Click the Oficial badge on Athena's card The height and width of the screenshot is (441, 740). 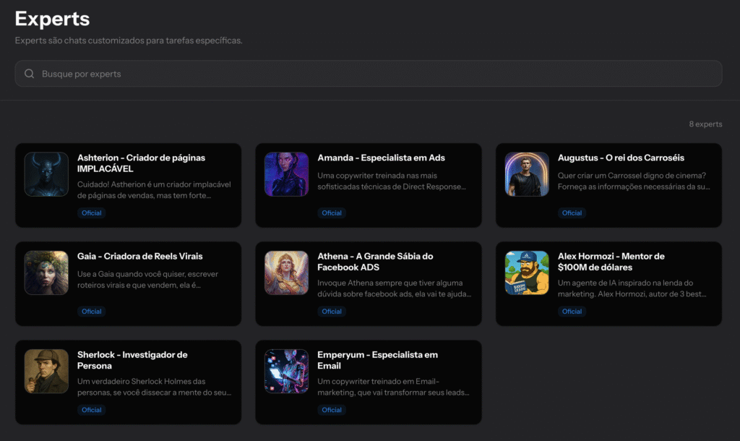pyautogui.click(x=332, y=312)
